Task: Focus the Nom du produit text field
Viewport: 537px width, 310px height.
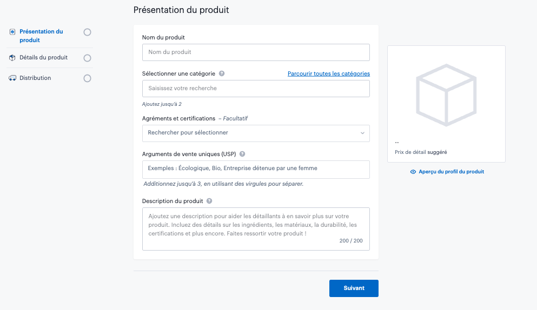Action: coord(256,52)
